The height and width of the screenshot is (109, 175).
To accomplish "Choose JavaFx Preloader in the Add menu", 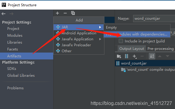I will point(79,45).
